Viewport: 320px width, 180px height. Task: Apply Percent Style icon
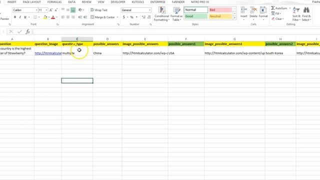tap(132, 17)
